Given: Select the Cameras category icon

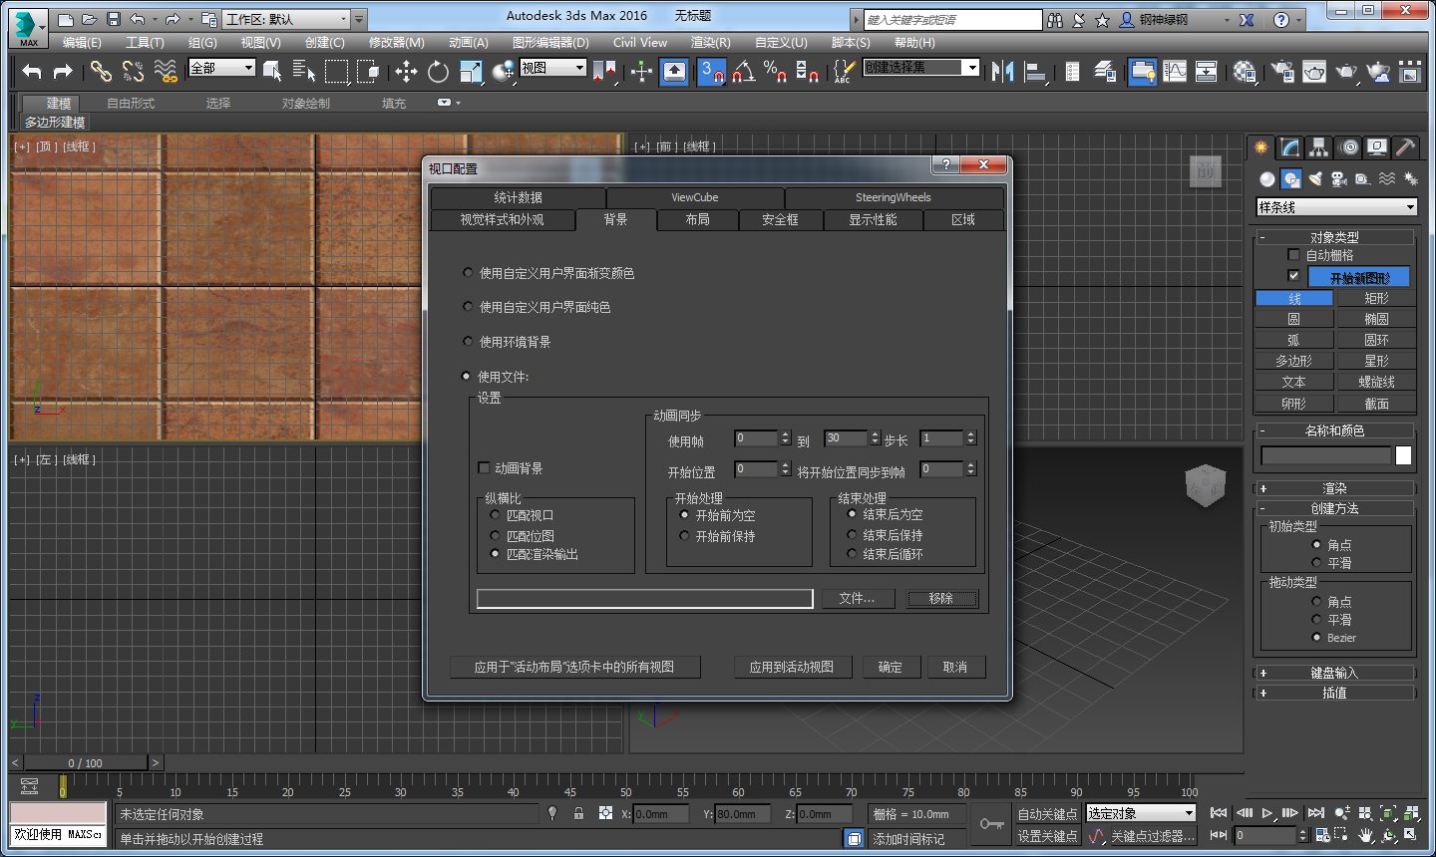Looking at the screenshot, I should point(1338,179).
